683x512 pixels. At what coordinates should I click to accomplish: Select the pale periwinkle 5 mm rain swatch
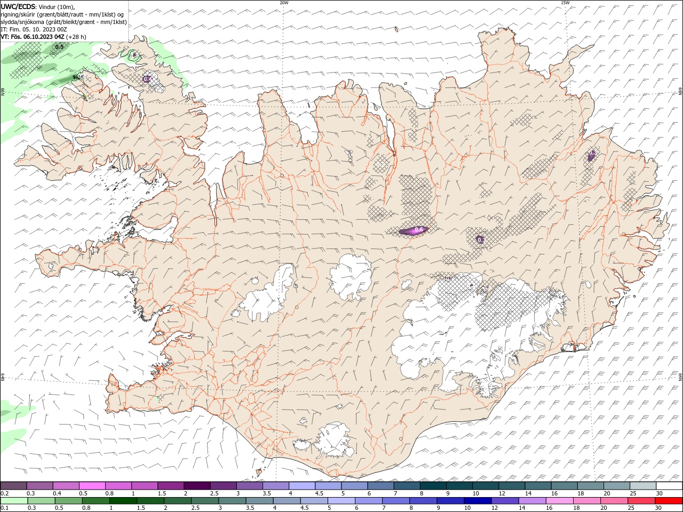(x=341, y=501)
